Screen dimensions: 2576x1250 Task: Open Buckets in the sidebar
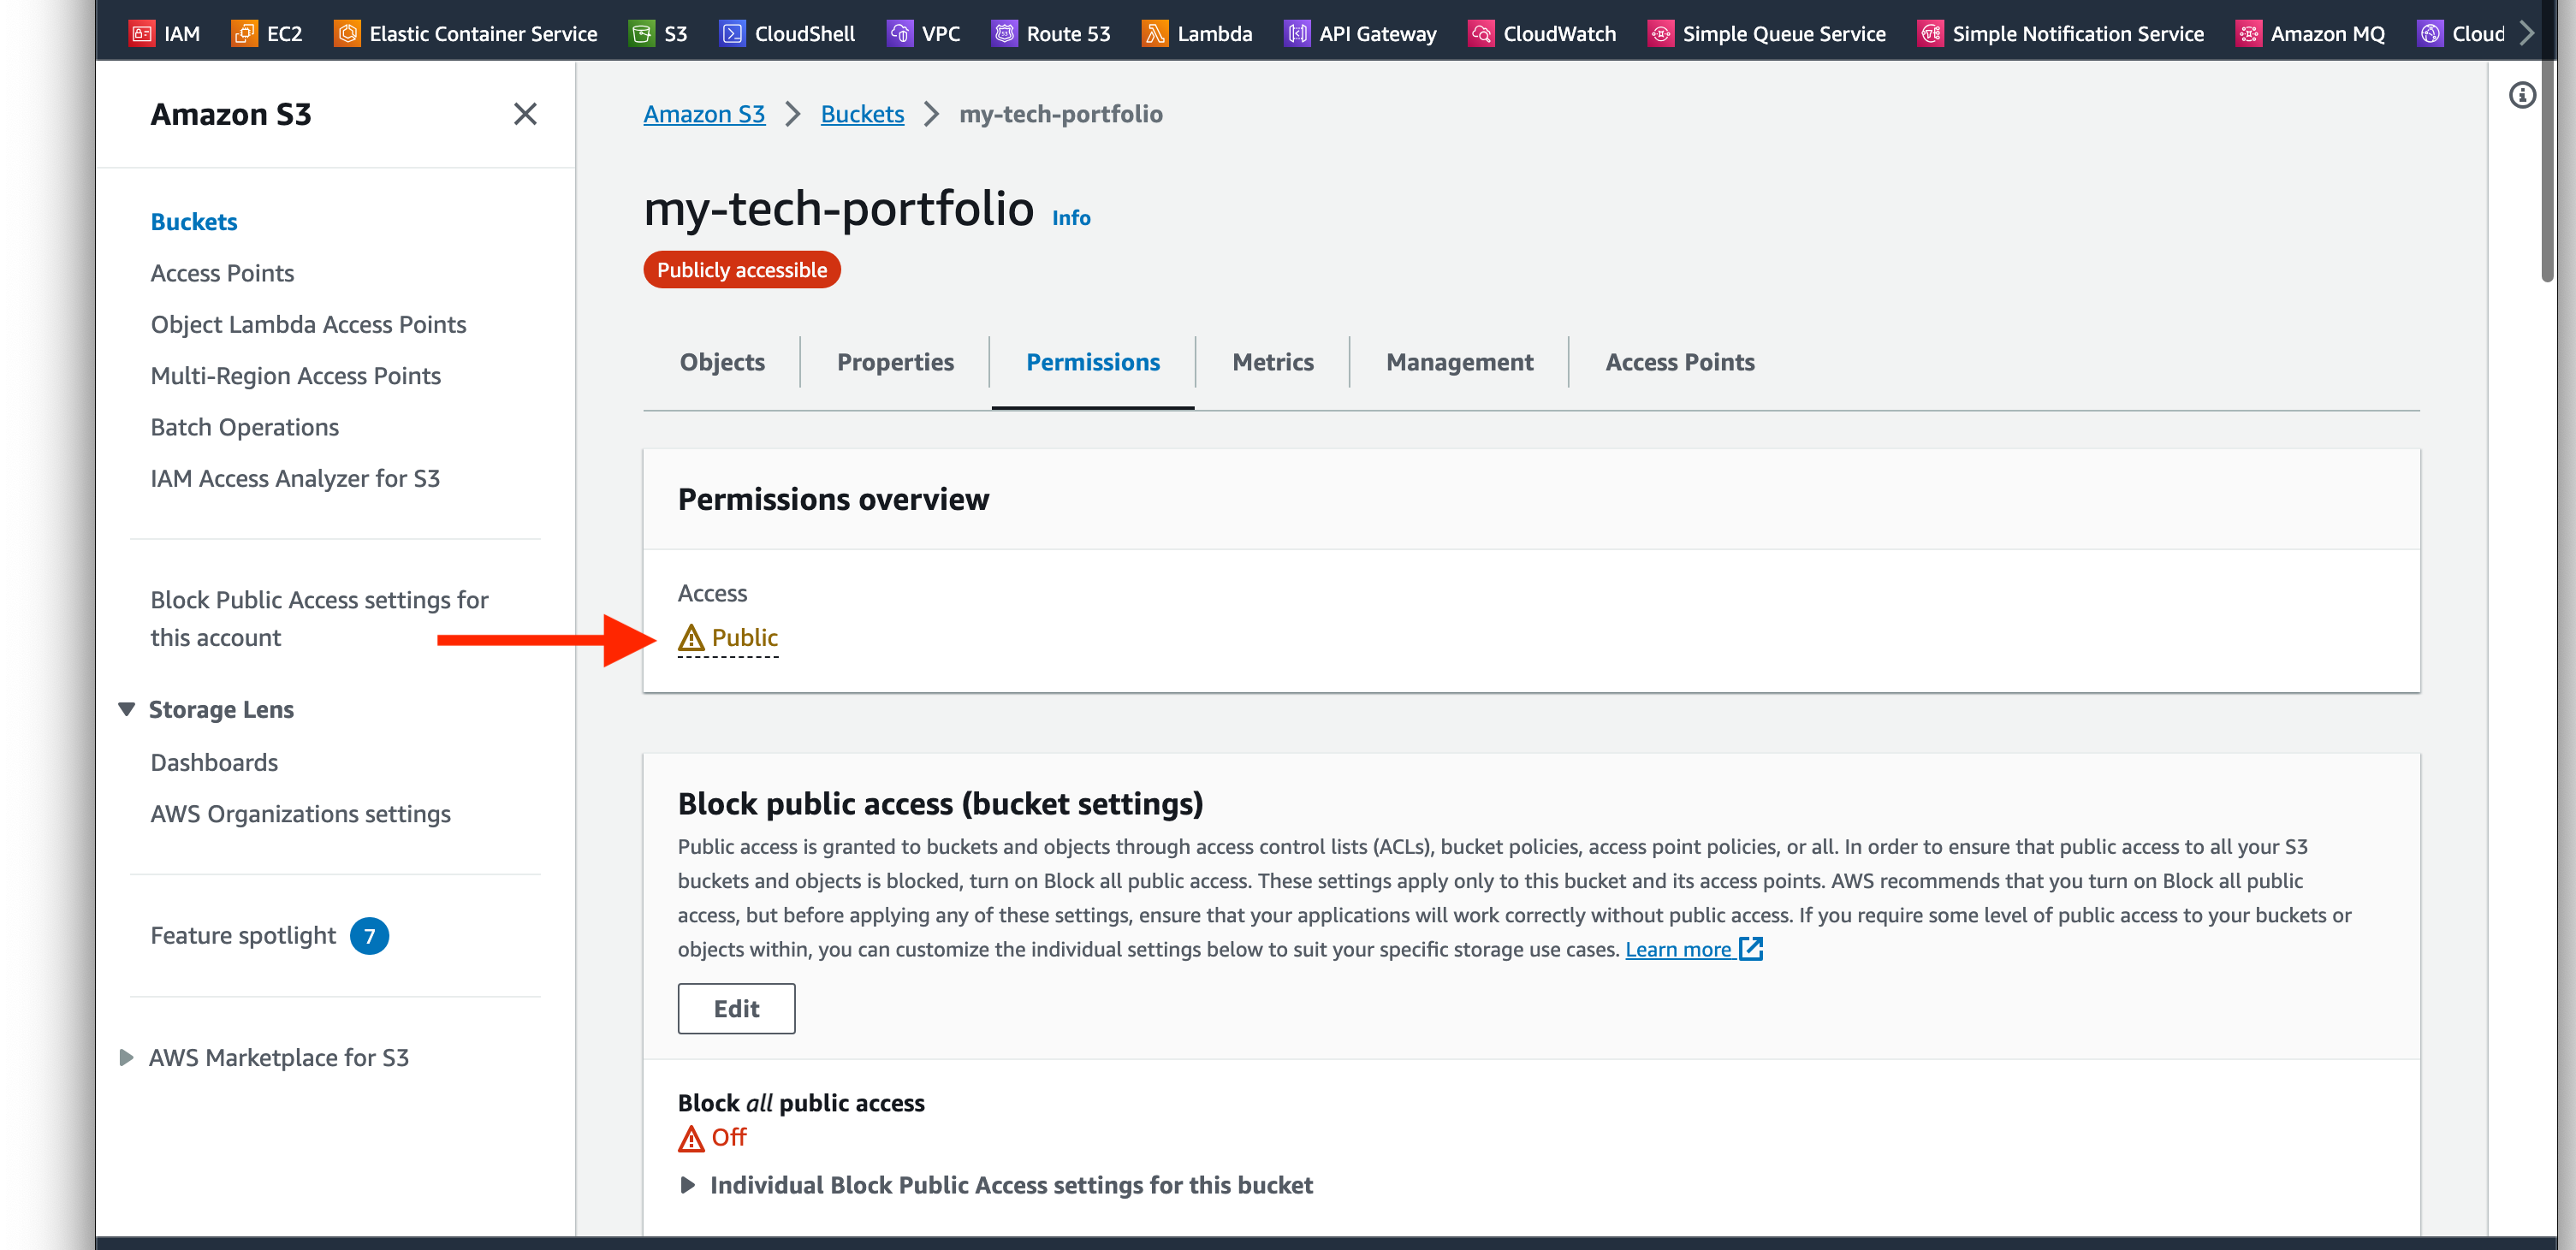coord(194,221)
